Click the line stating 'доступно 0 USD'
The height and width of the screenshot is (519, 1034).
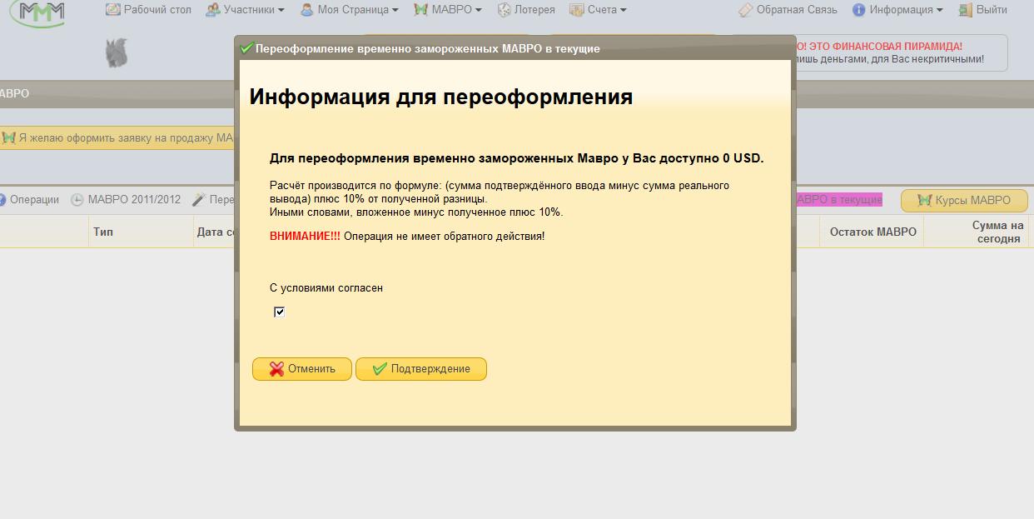point(516,158)
